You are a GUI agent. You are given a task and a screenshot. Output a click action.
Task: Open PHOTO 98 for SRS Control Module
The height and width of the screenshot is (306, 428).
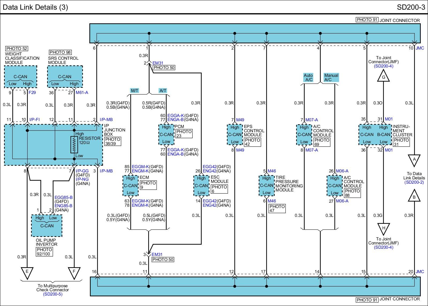tap(60, 52)
